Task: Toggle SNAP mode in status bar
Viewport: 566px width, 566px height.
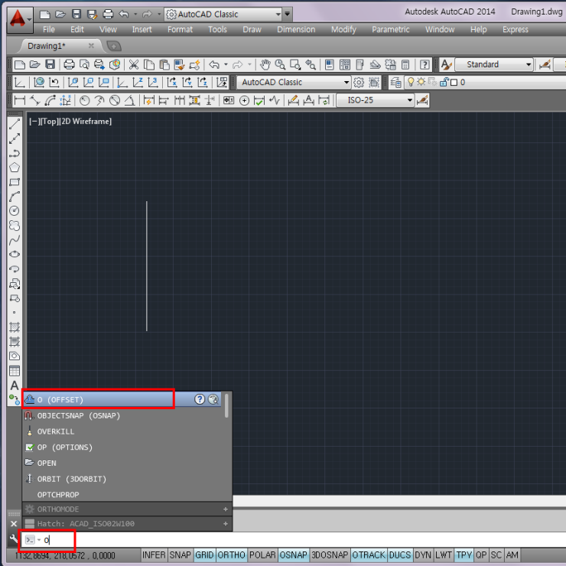Action: click(180, 555)
